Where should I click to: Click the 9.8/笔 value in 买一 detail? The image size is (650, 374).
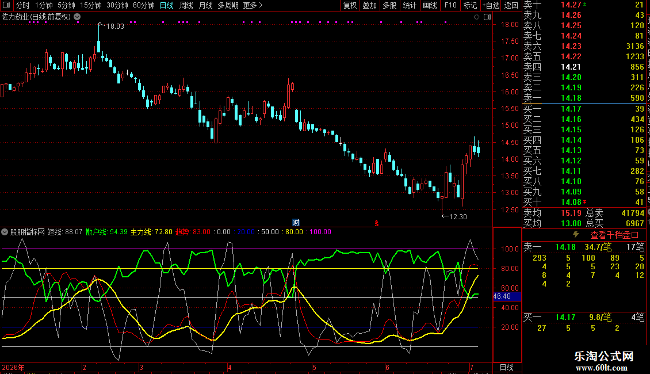click(601, 317)
